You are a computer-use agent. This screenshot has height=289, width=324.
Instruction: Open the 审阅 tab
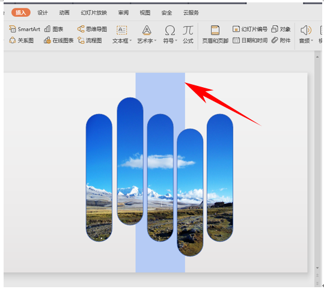tap(123, 13)
